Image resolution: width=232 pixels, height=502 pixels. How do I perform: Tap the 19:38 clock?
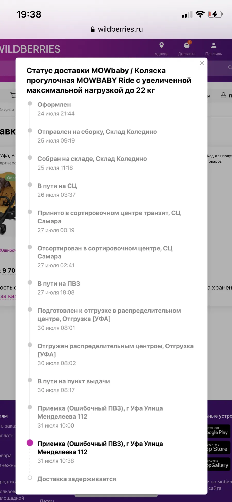pos(29,14)
